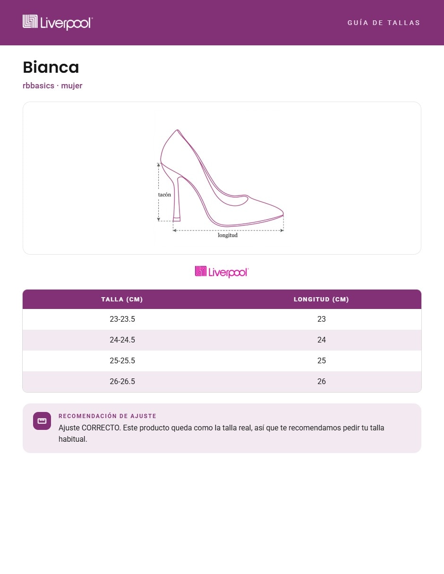Select size row 23-23.5
Screen dimensions: 444x574
[x=222, y=319]
